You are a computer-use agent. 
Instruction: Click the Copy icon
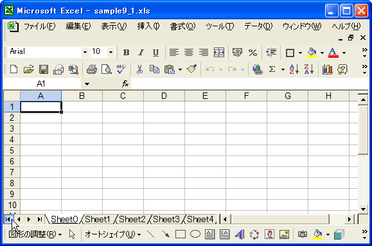(154, 69)
